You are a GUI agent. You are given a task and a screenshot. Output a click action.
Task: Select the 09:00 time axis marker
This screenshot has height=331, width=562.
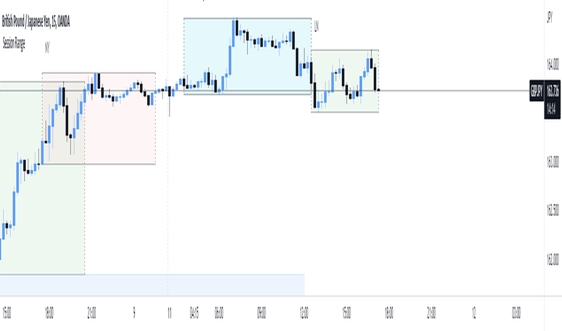coord(261,313)
